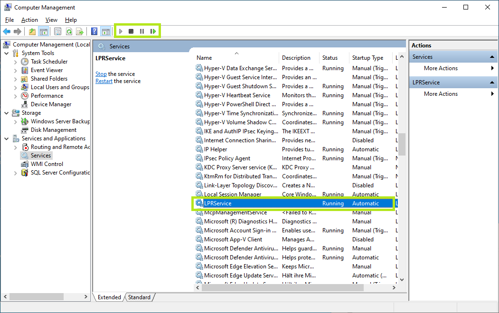
Task: Open Help with the question mark icon
Action: pyautogui.click(x=94, y=31)
